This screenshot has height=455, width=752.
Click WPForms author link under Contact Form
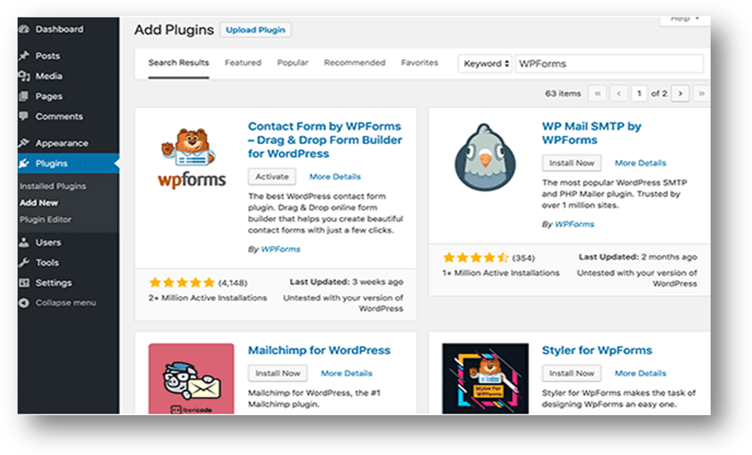point(280,249)
